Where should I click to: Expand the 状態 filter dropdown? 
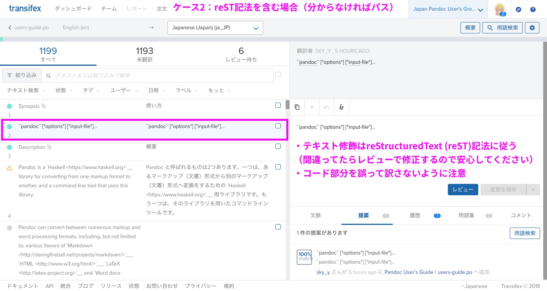click(x=63, y=90)
